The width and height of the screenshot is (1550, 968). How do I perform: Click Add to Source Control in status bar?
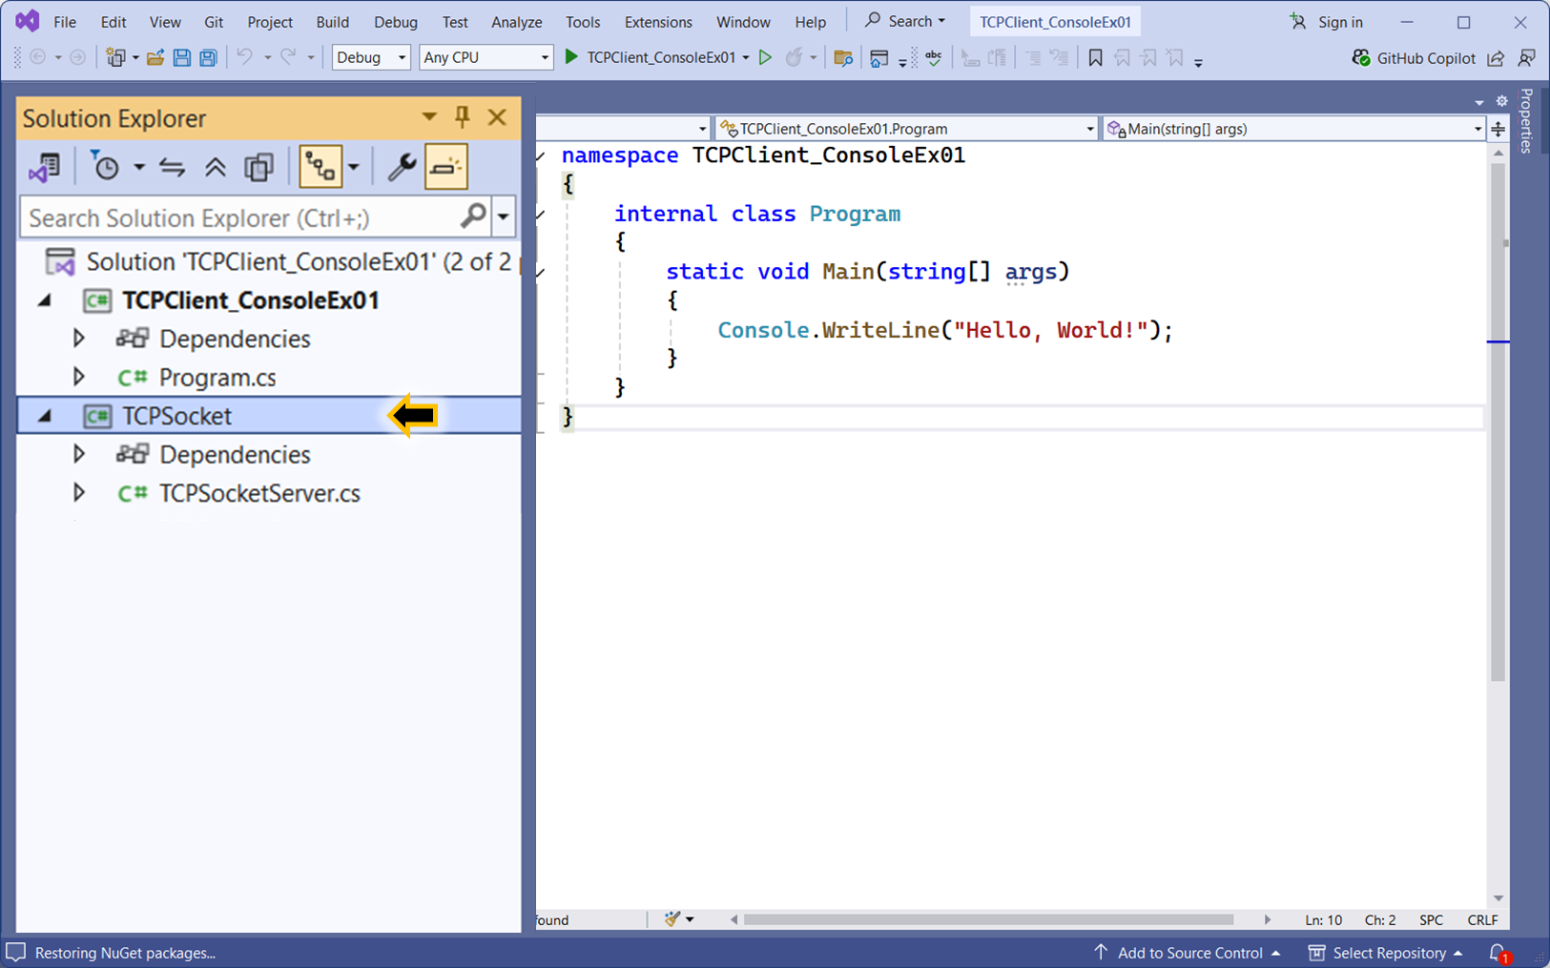click(x=1187, y=952)
